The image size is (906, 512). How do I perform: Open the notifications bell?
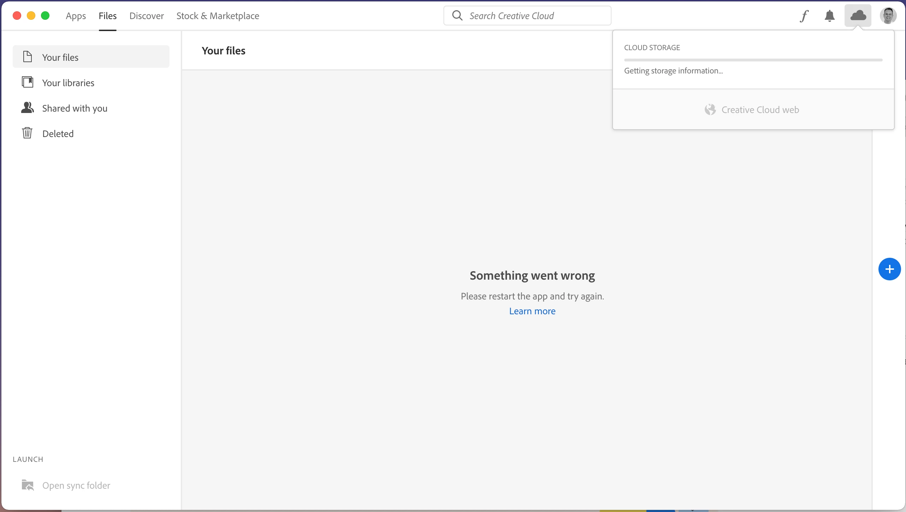pyautogui.click(x=829, y=16)
